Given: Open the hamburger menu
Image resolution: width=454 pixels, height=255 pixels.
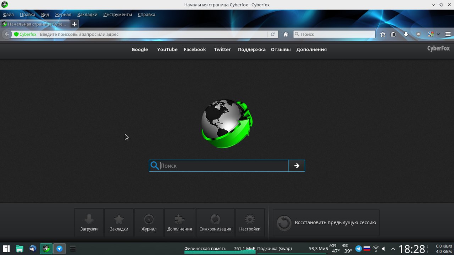Looking at the screenshot, I should 448,34.
